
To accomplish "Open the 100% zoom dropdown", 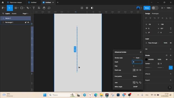I will 169,8.
